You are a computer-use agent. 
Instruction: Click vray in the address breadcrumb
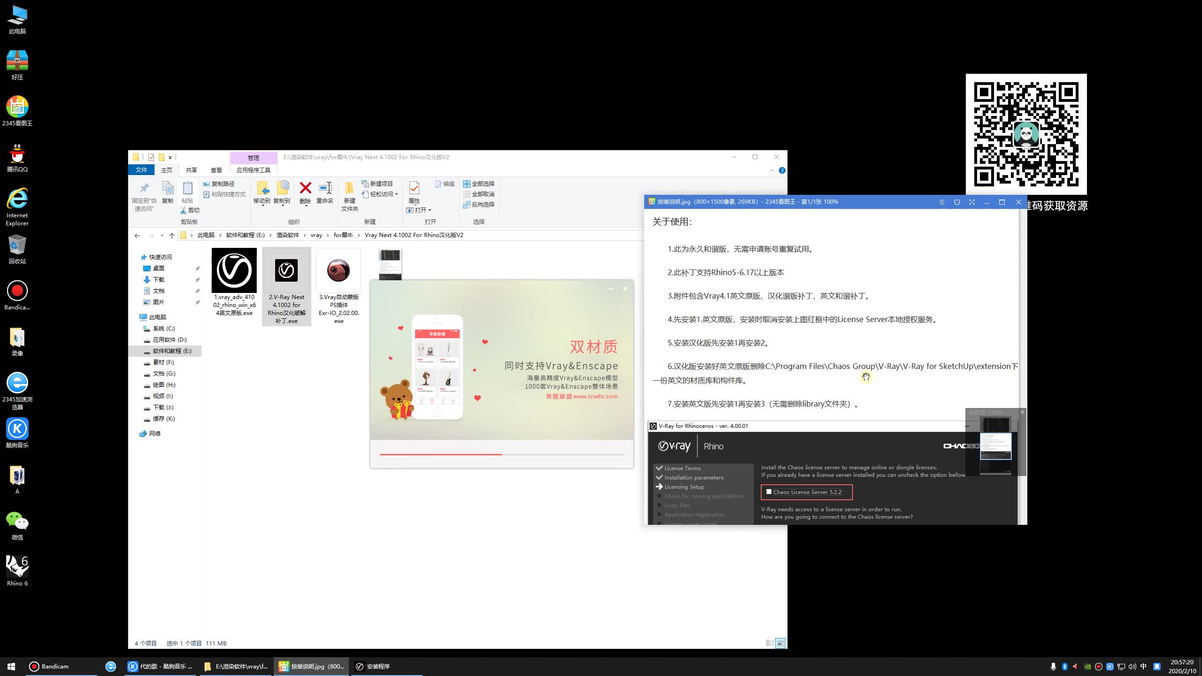[316, 235]
